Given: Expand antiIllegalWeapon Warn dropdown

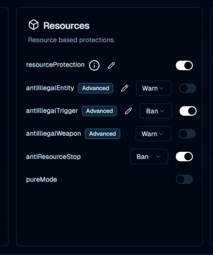Looking at the screenshot, I should tap(153, 134).
